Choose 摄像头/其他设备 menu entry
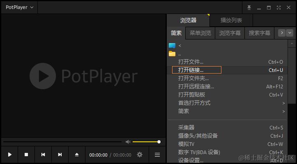The image size is (297, 164). (227, 136)
